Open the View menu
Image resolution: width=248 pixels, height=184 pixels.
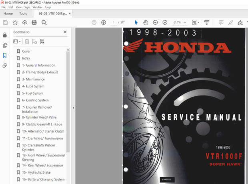click(x=19, y=7)
